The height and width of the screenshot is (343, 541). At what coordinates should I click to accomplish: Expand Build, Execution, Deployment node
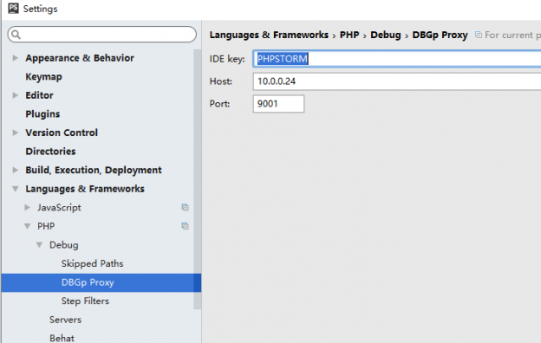16,170
